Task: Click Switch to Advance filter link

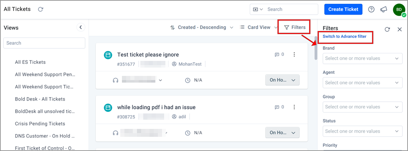Action: pyautogui.click(x=345, y=36)
